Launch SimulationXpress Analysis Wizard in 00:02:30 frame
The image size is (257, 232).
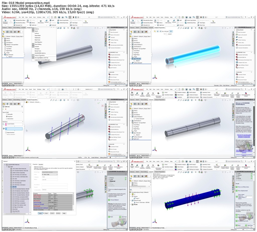(x=225, y=95)
